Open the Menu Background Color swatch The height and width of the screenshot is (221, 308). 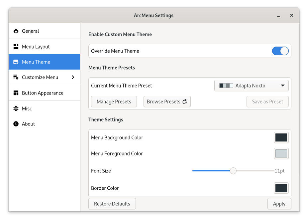[x=281, y=137]
